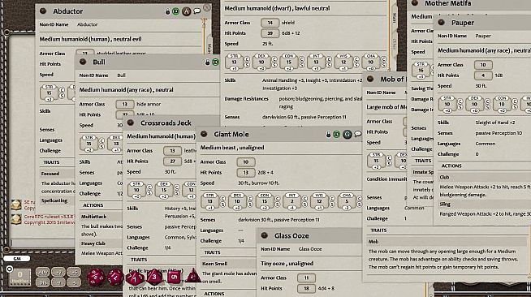Toggle the -2 modifier button

58,282
